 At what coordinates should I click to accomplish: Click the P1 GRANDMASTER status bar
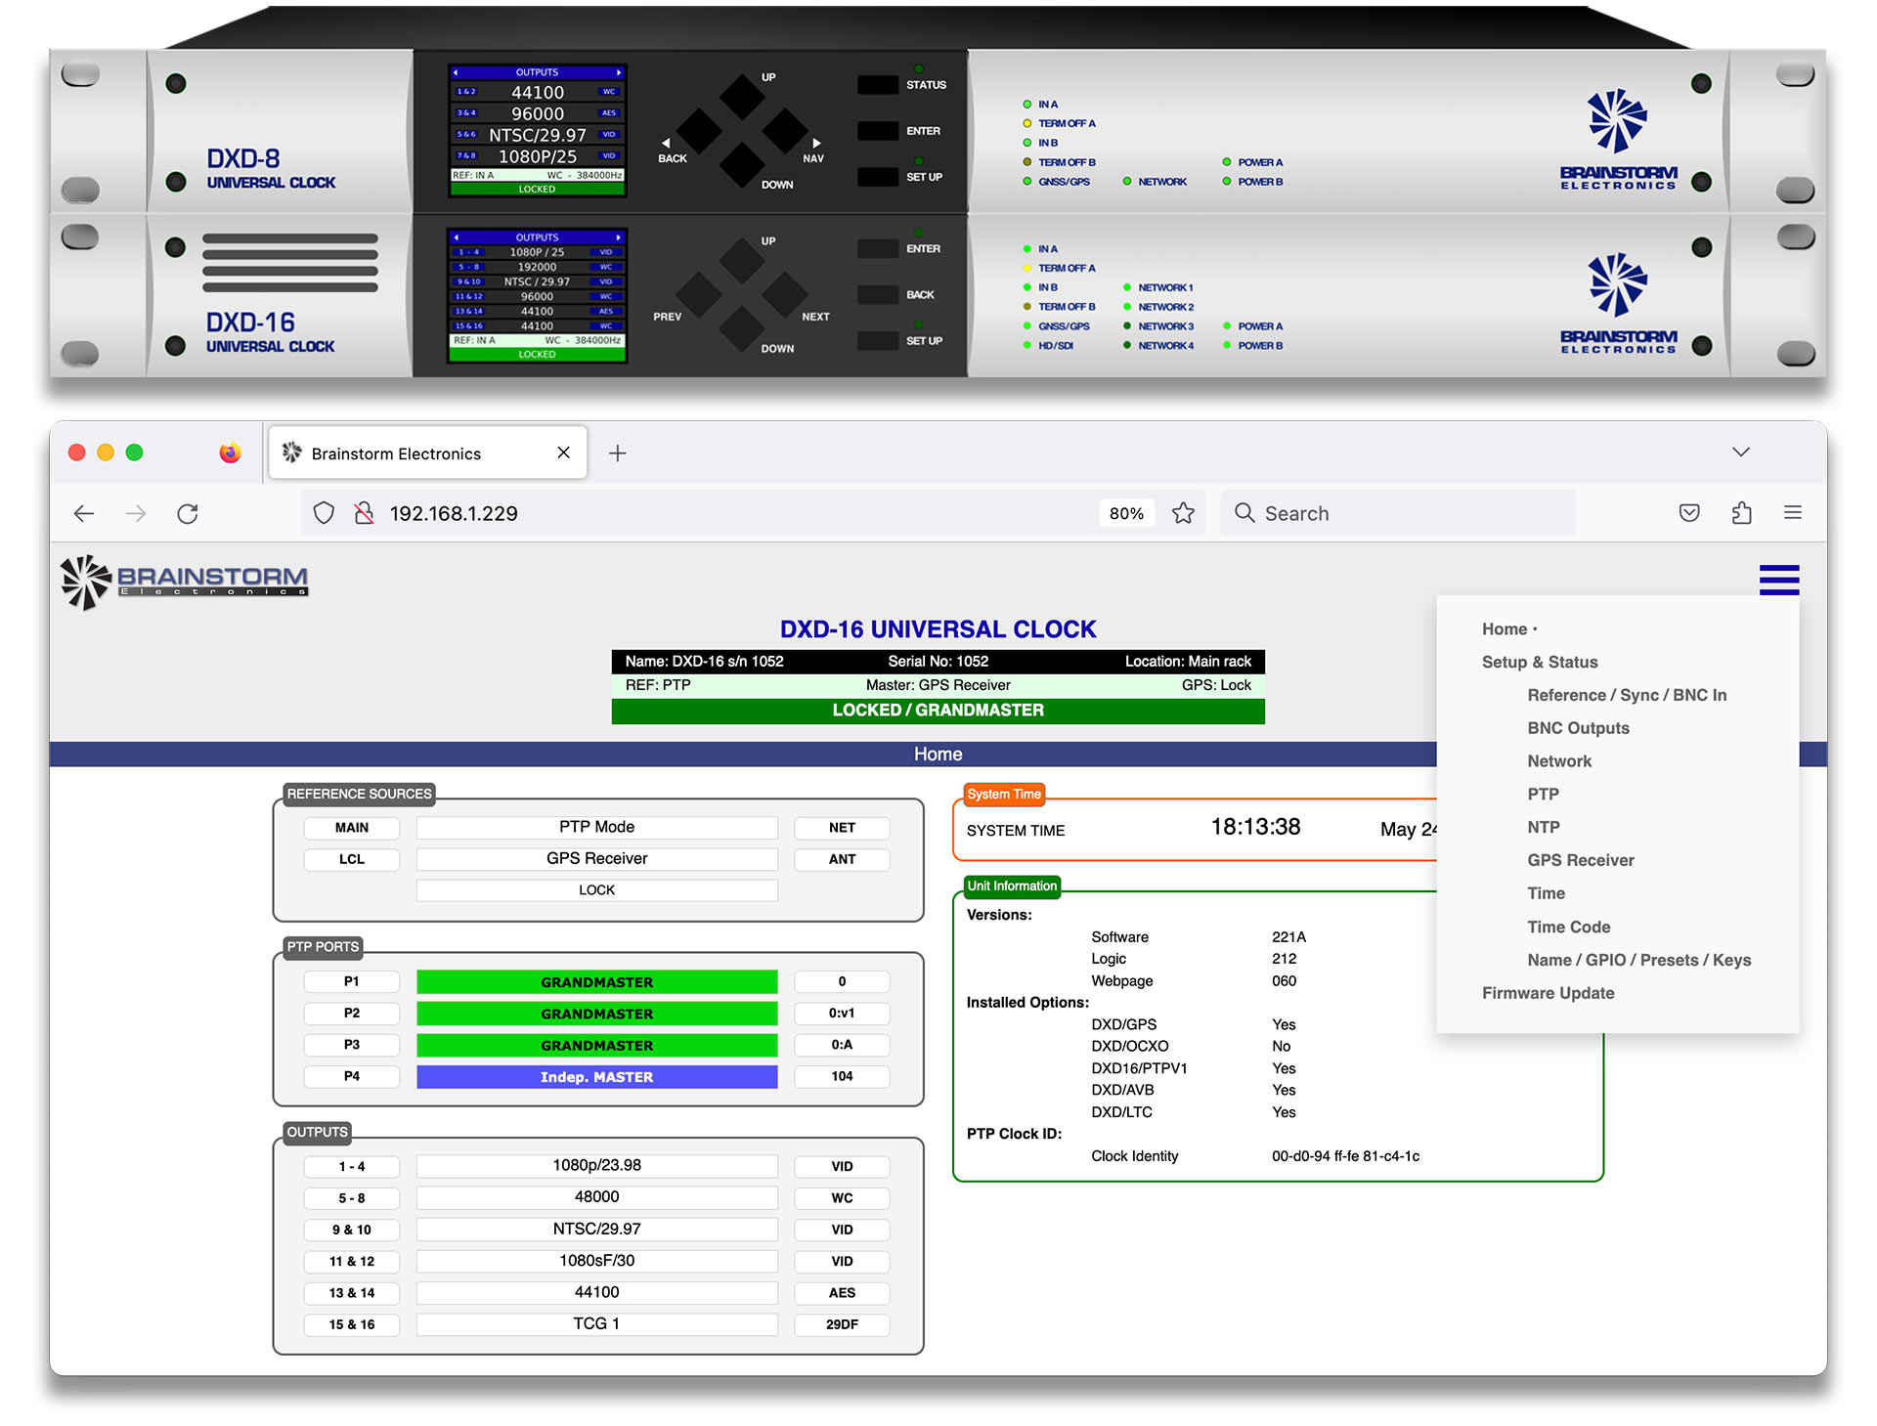(596, 981)
